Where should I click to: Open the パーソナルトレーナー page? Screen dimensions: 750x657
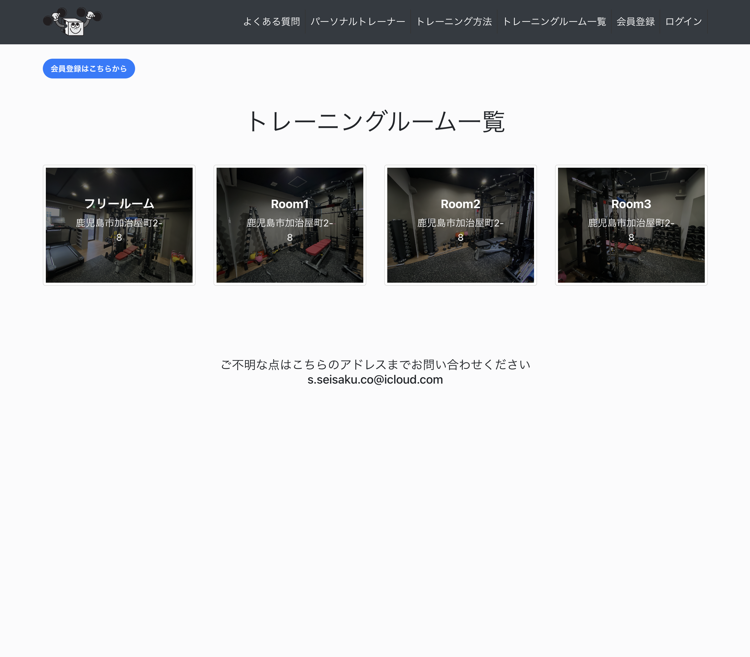click(x=357, y=22)
